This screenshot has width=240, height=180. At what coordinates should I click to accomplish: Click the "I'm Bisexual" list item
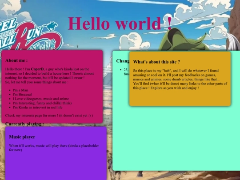tap(22, 94)
